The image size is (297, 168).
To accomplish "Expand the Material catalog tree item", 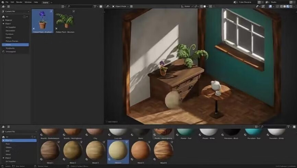I will pos(3,20).
